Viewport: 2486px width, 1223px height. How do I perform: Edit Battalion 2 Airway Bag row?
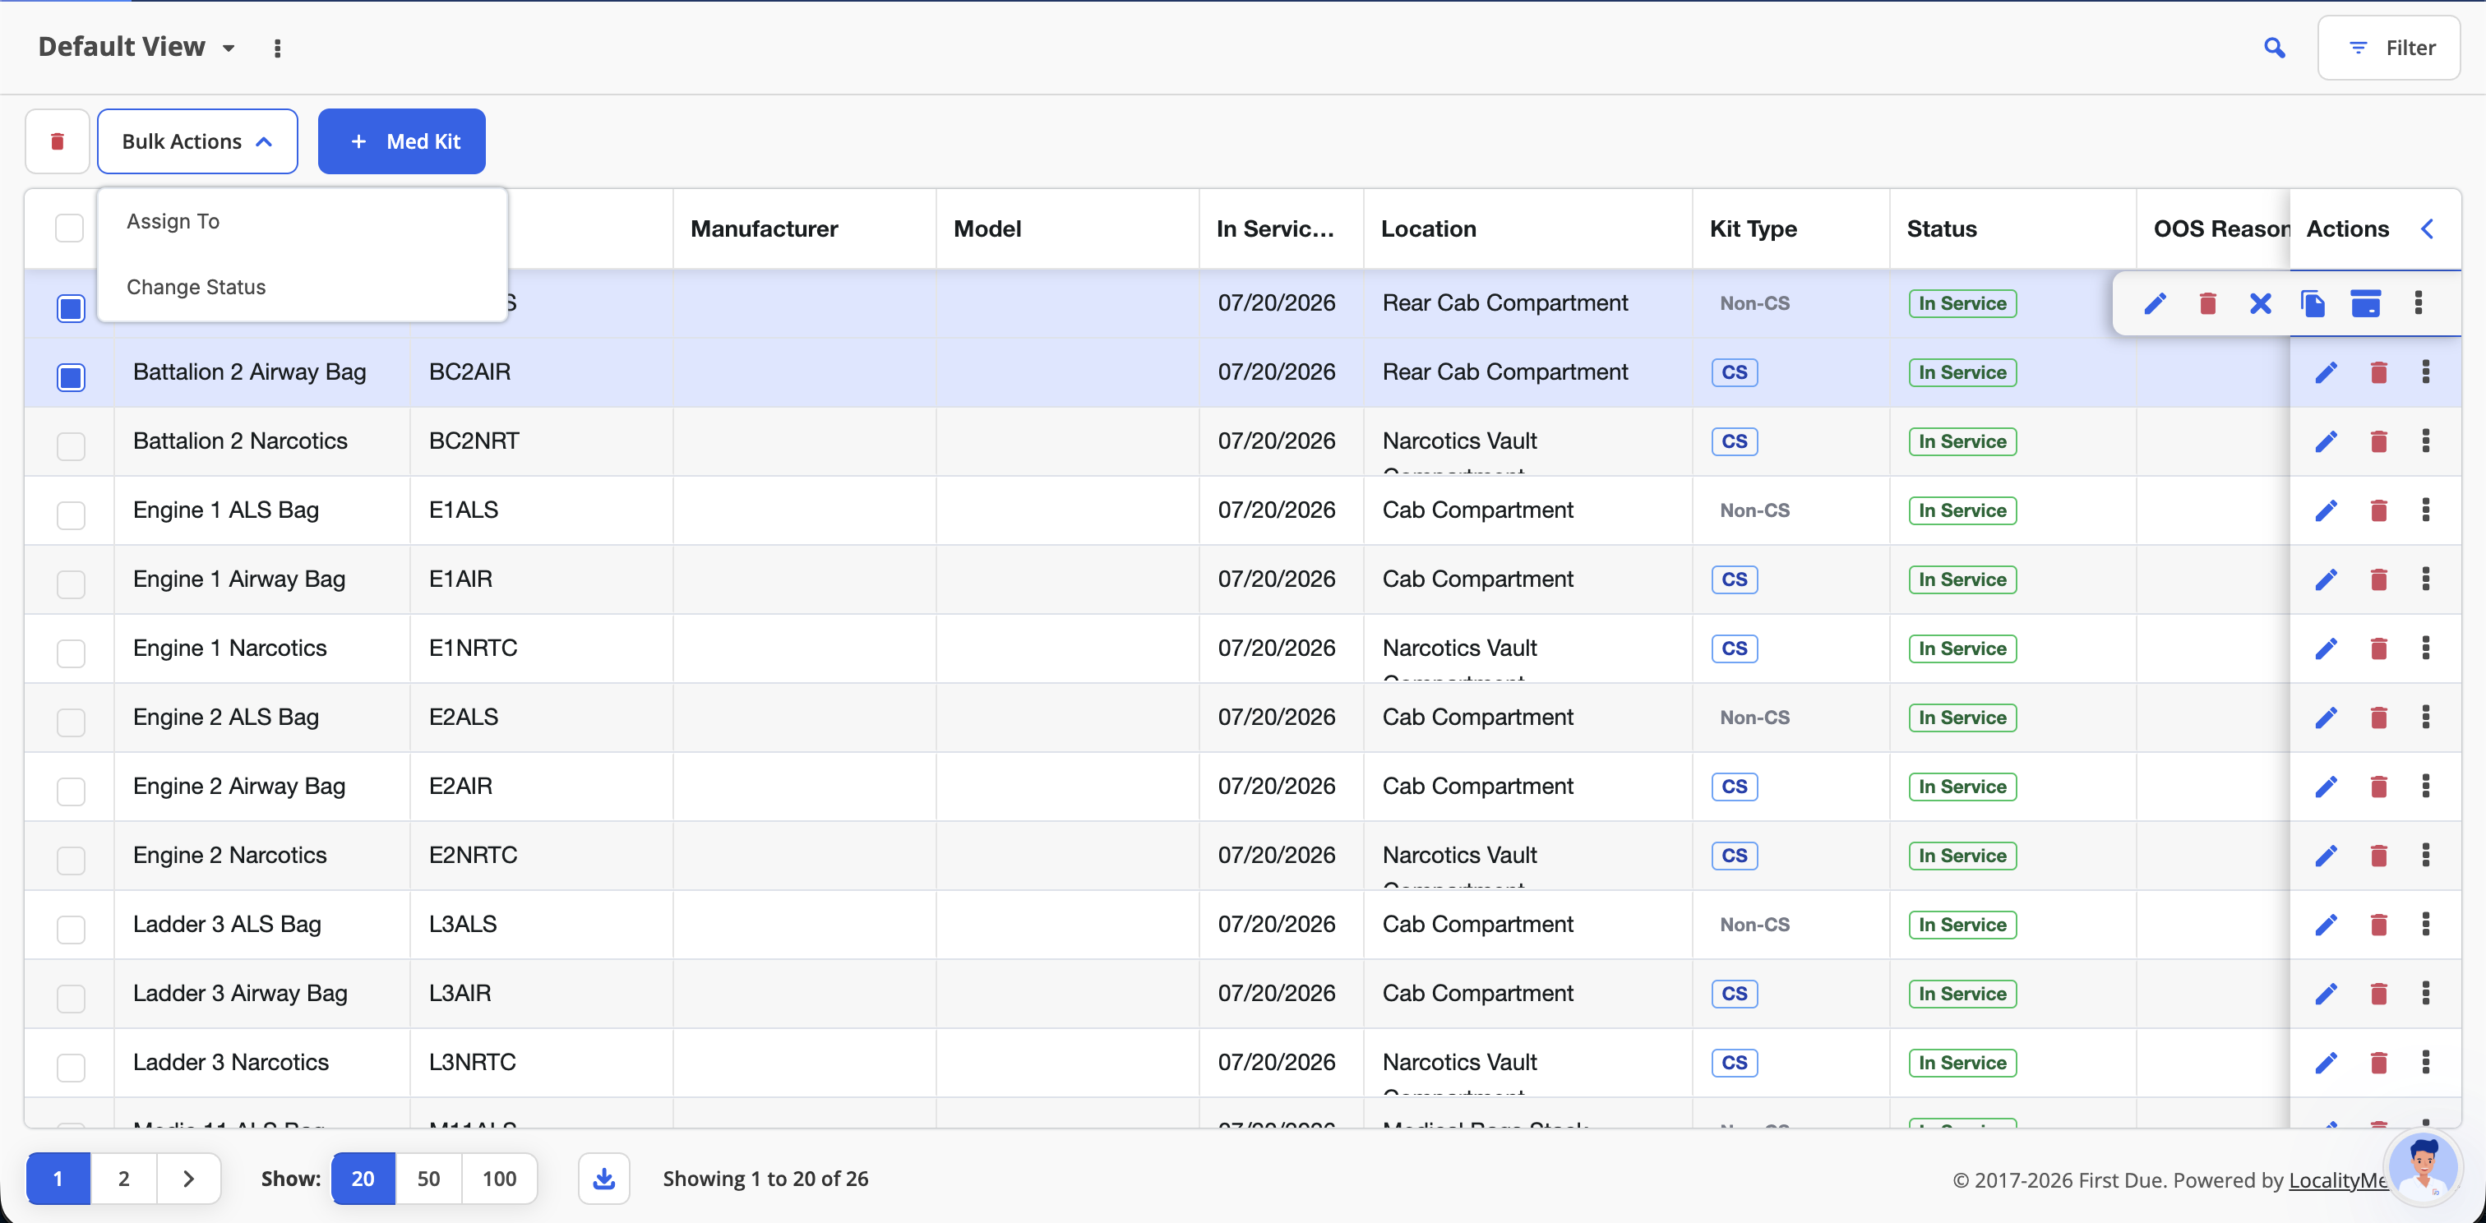2327,372
